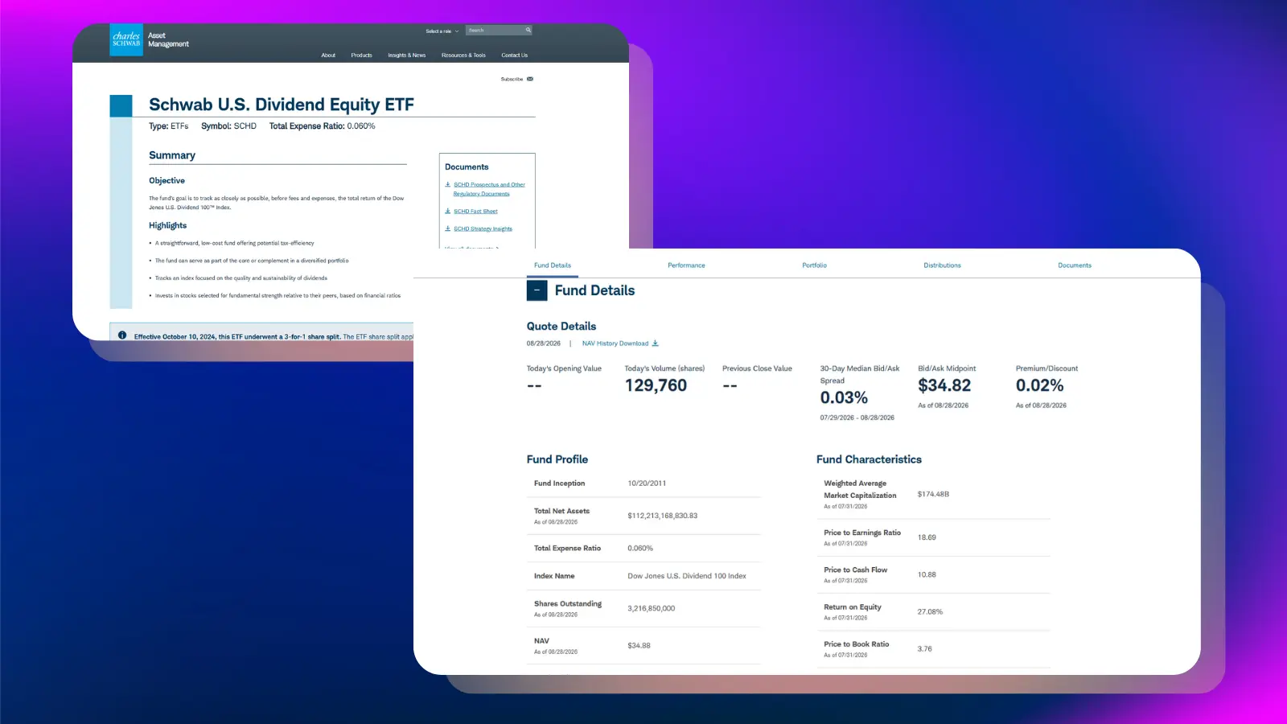Viewport: 1287px width, 724px height.
Task: Switch to the Documents tab
Action: (1075, 265)
